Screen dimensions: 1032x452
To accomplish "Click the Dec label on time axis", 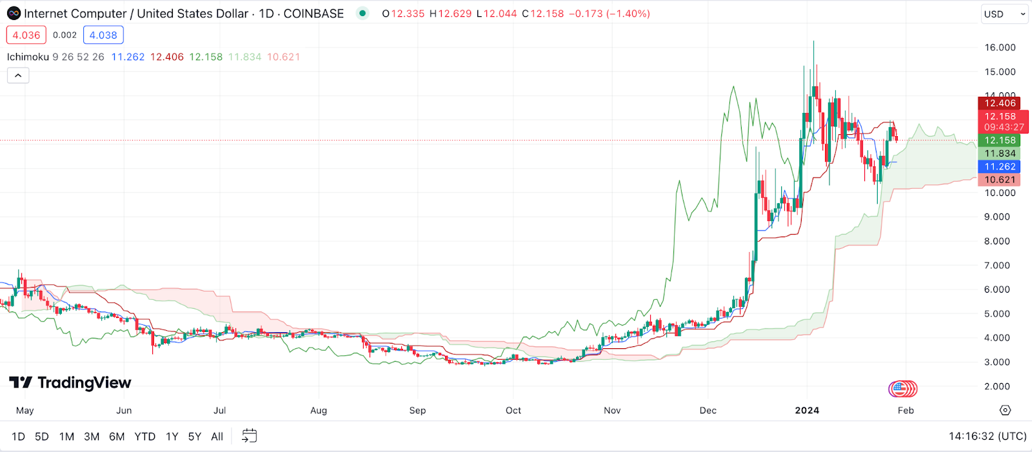I will [x=708, y=410].
